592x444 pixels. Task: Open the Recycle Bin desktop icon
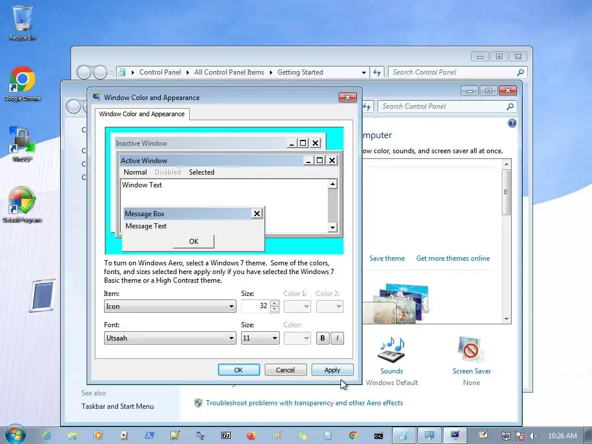[x=23, y=23]
